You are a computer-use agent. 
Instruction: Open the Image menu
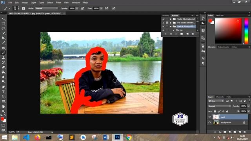(x=24, y=3)
